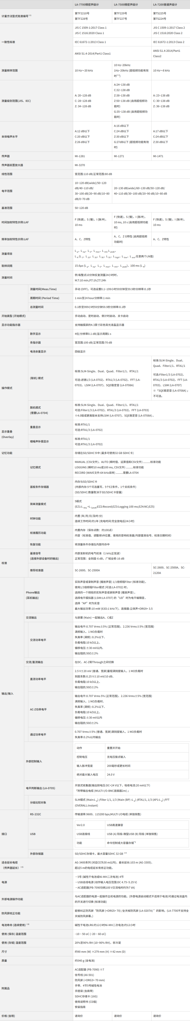The height and width of the screenshot is (1021, 190).
Task: Click the IEC 61672-1:2013 Class 1 cell
Action: (x=90, y=42)
